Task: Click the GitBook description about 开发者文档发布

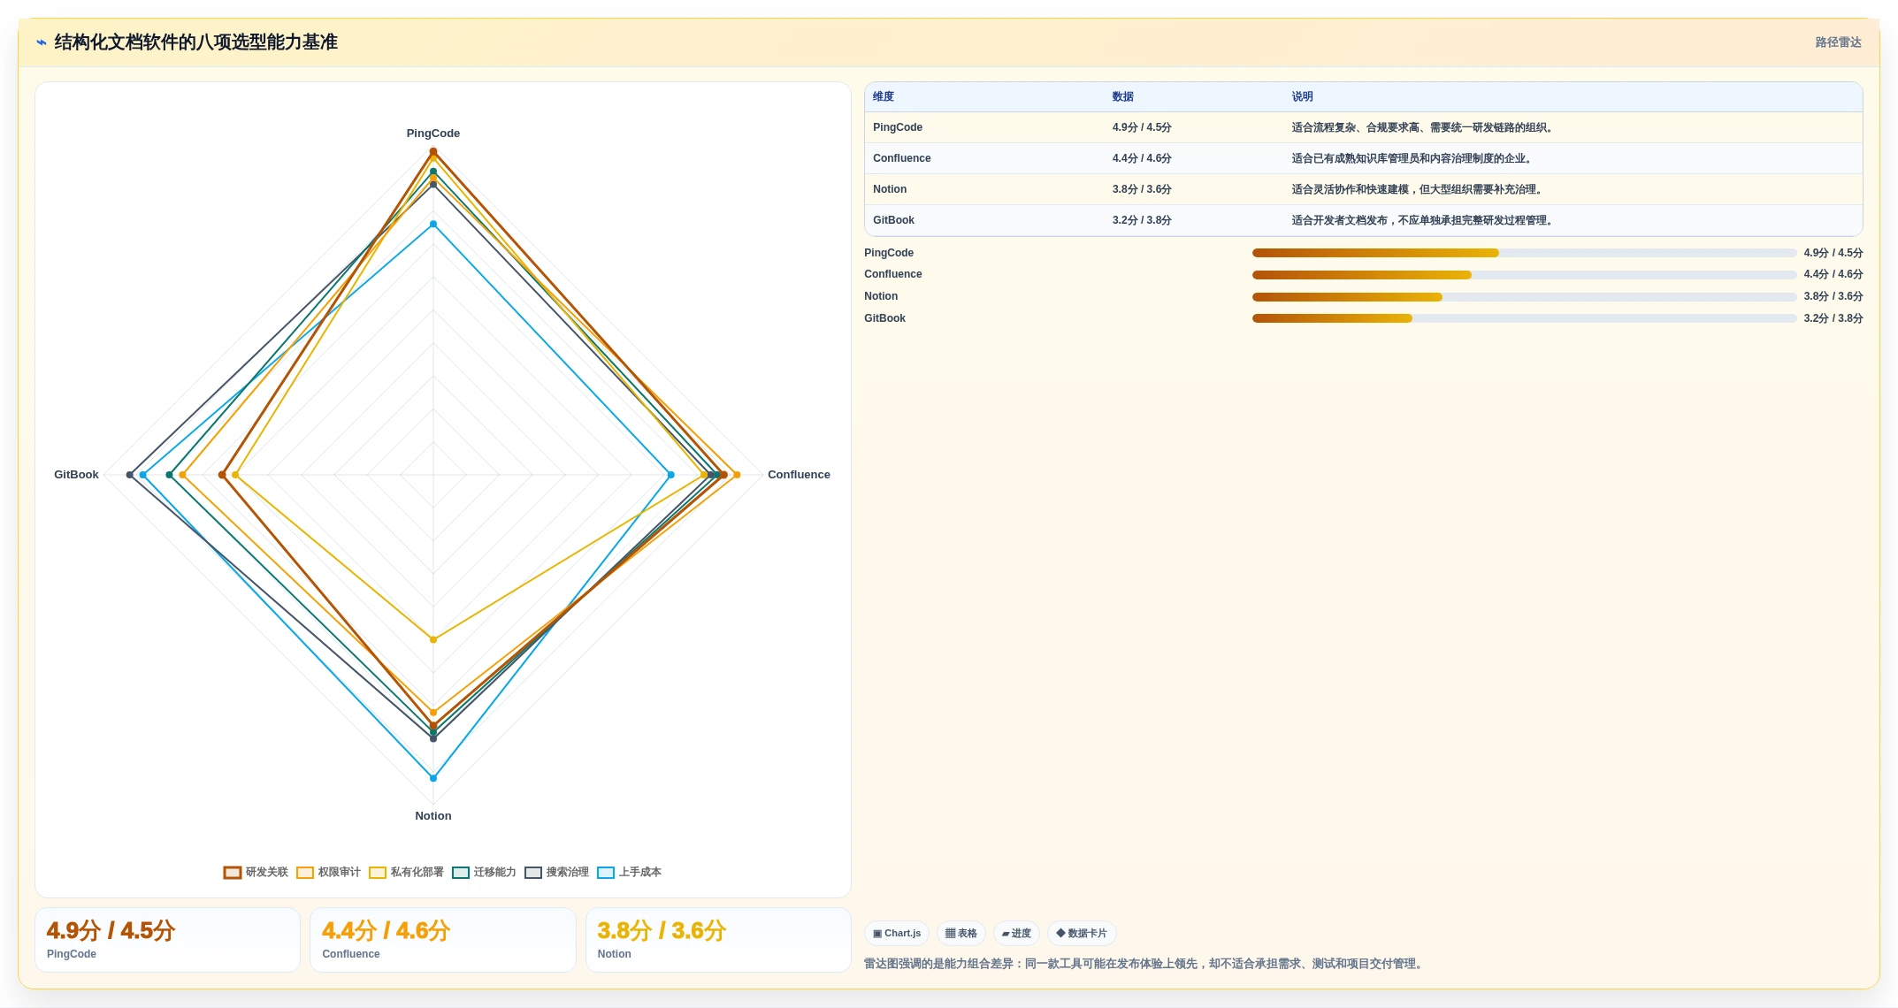Action: tap(1423, 221)
